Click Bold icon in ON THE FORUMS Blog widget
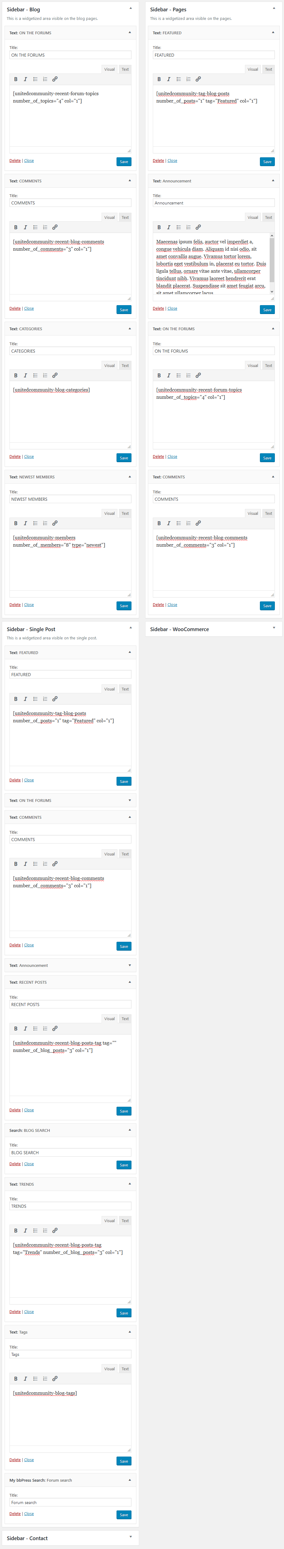 click(x=16, y=79)
